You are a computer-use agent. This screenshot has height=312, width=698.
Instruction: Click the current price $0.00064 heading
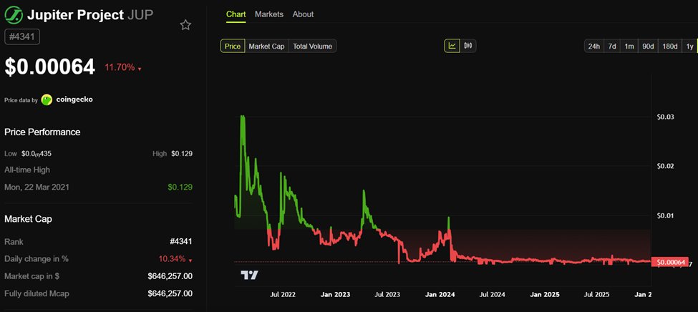click(50, 67)
